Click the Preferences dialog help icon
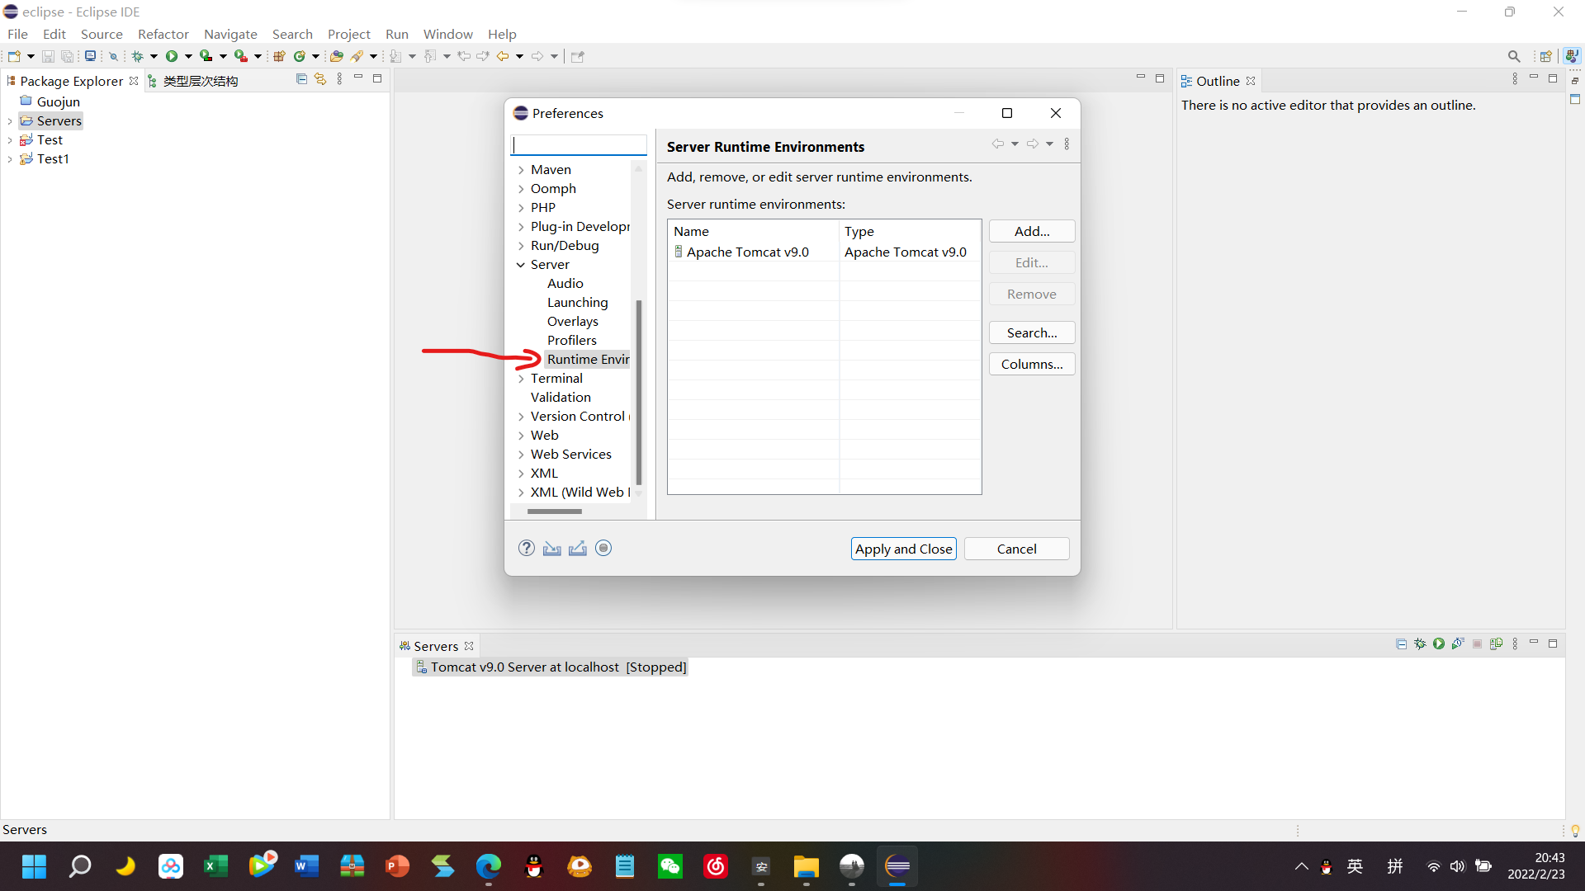This screenshot has width=1585, height=891. coord(526,549)
